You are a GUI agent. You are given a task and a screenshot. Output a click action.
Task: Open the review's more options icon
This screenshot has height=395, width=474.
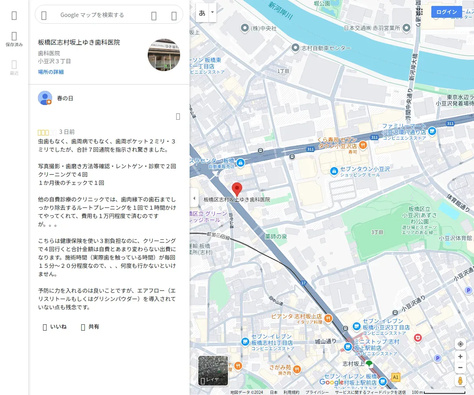pos(178,116)
